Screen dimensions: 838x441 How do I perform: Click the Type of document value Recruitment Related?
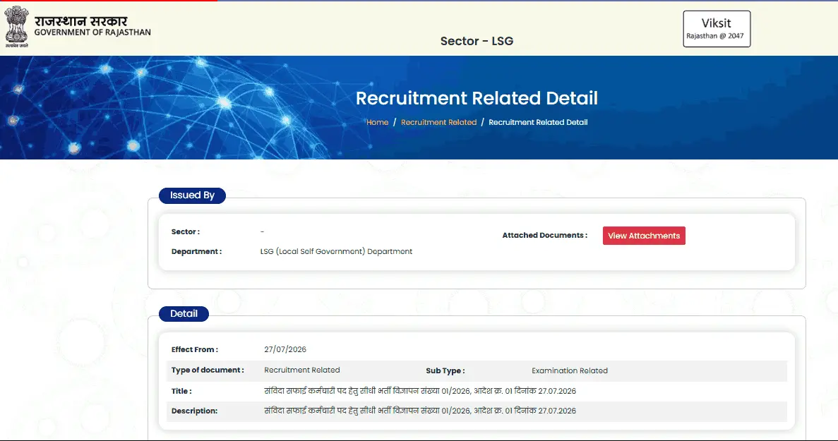[302, 370]
